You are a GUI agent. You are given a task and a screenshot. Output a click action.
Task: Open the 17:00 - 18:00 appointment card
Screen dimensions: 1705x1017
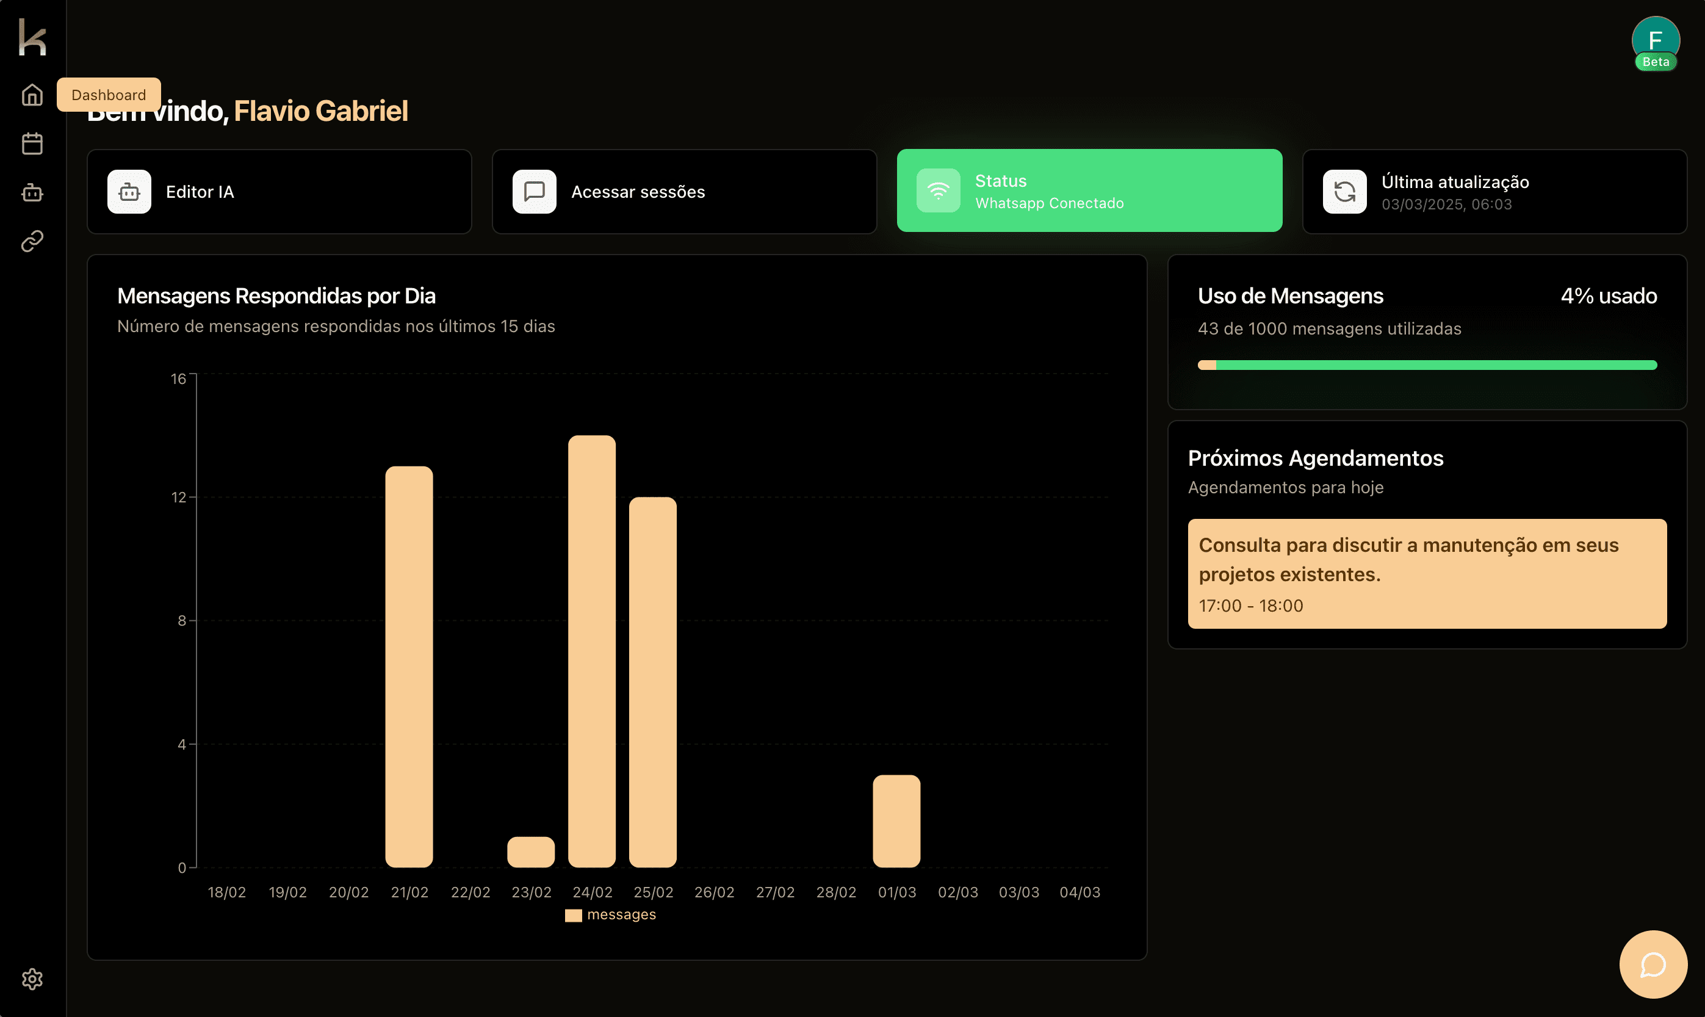[x=1427, y=574]
